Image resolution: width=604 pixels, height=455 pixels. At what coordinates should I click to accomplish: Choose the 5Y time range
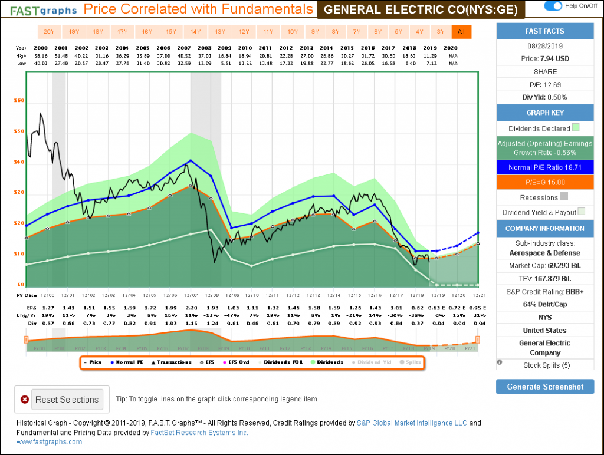(x=399, y=32)
